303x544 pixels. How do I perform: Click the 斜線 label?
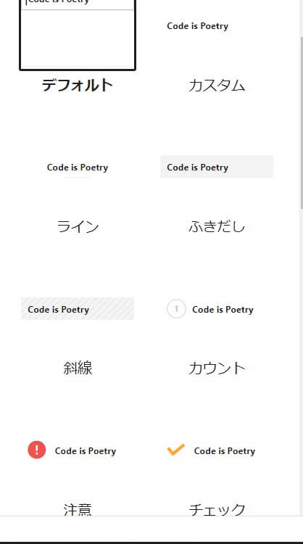pyautogui.click(x=78, y=368)
